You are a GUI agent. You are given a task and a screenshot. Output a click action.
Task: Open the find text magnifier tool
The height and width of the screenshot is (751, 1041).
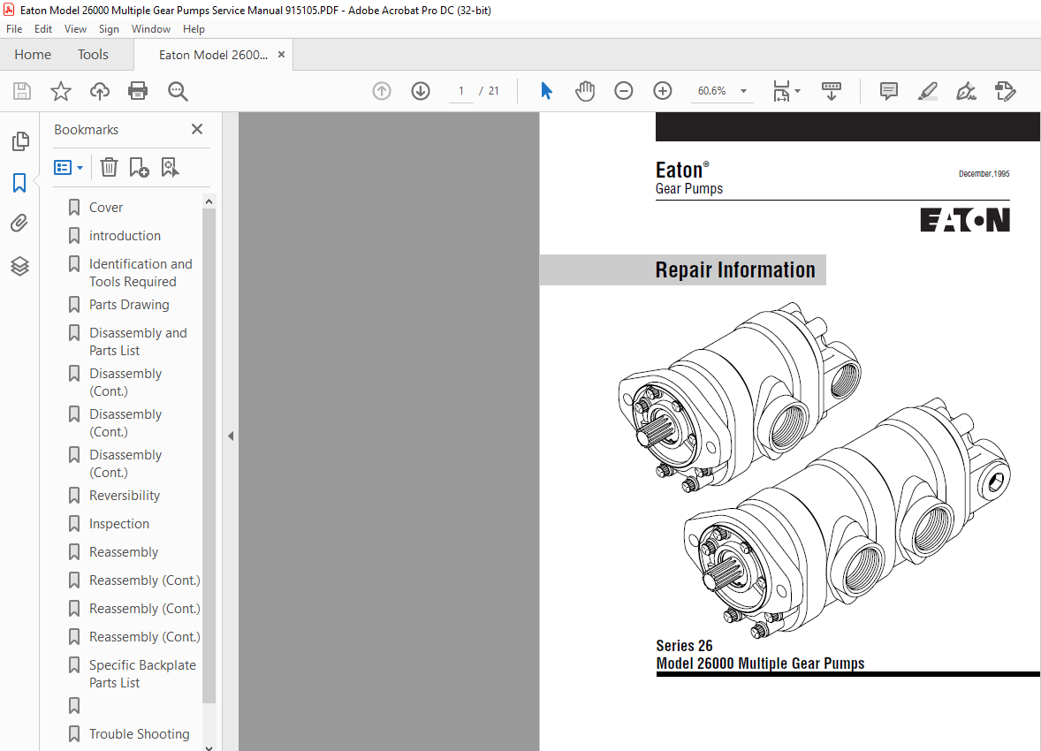point(178,91)
